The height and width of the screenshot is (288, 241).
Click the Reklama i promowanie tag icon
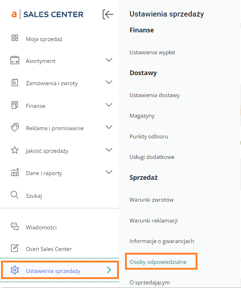tap(15, 128)
